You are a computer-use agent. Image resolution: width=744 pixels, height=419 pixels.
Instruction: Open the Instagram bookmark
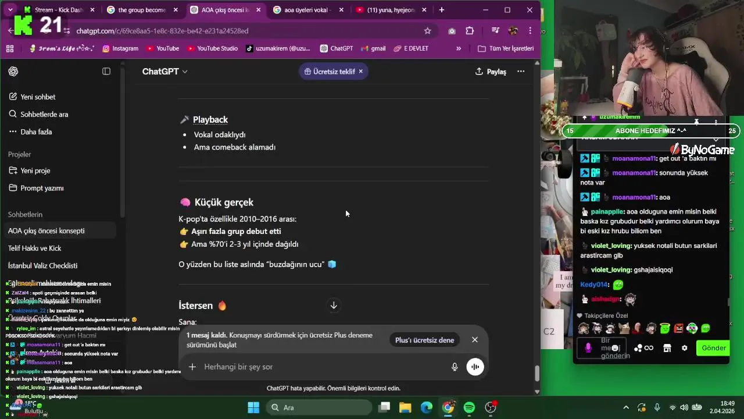[x=120, y=49]
